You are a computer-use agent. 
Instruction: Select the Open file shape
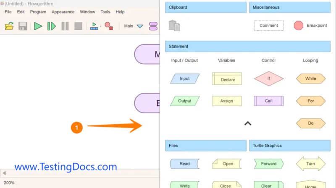(227, 164)
